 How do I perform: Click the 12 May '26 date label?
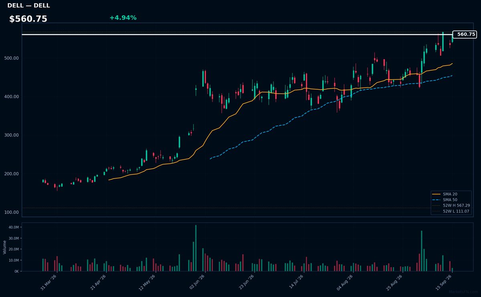tap(148, 283)
